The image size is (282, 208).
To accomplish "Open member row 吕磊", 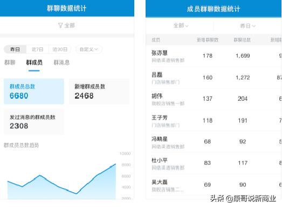I will tap(214, 78).
